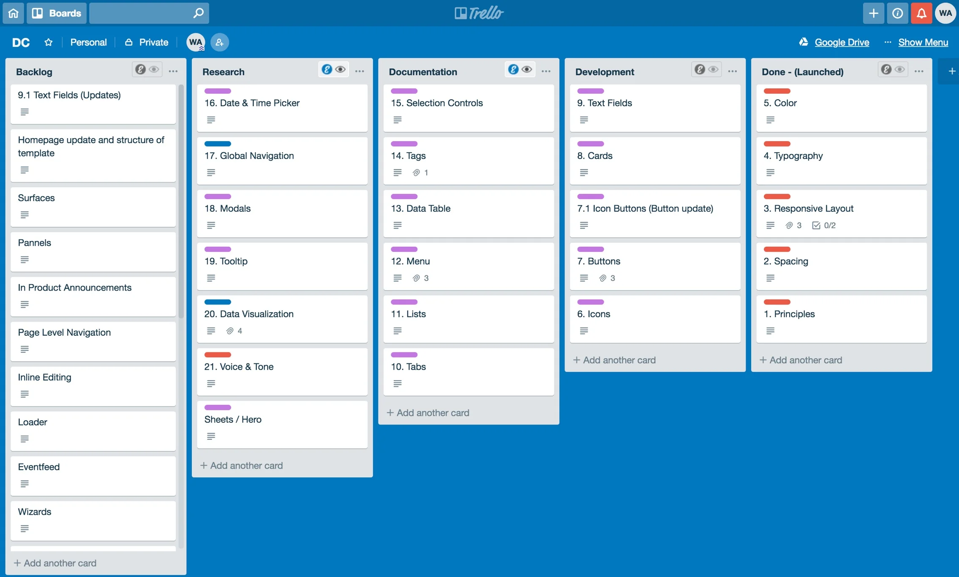Click the Trello home icon
This screenshot has height=577, width=959.
[x=13, y=13]
